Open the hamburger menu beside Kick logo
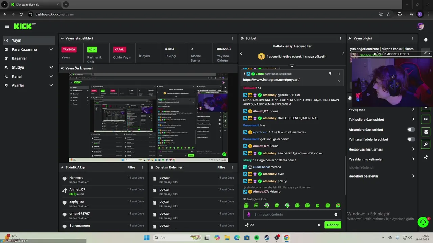The width and height of the screenshot is (433, 243). tap(7, 26)
